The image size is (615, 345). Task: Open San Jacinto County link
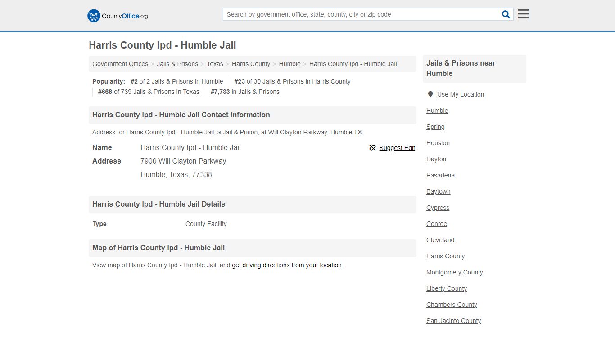coord(453,321)
